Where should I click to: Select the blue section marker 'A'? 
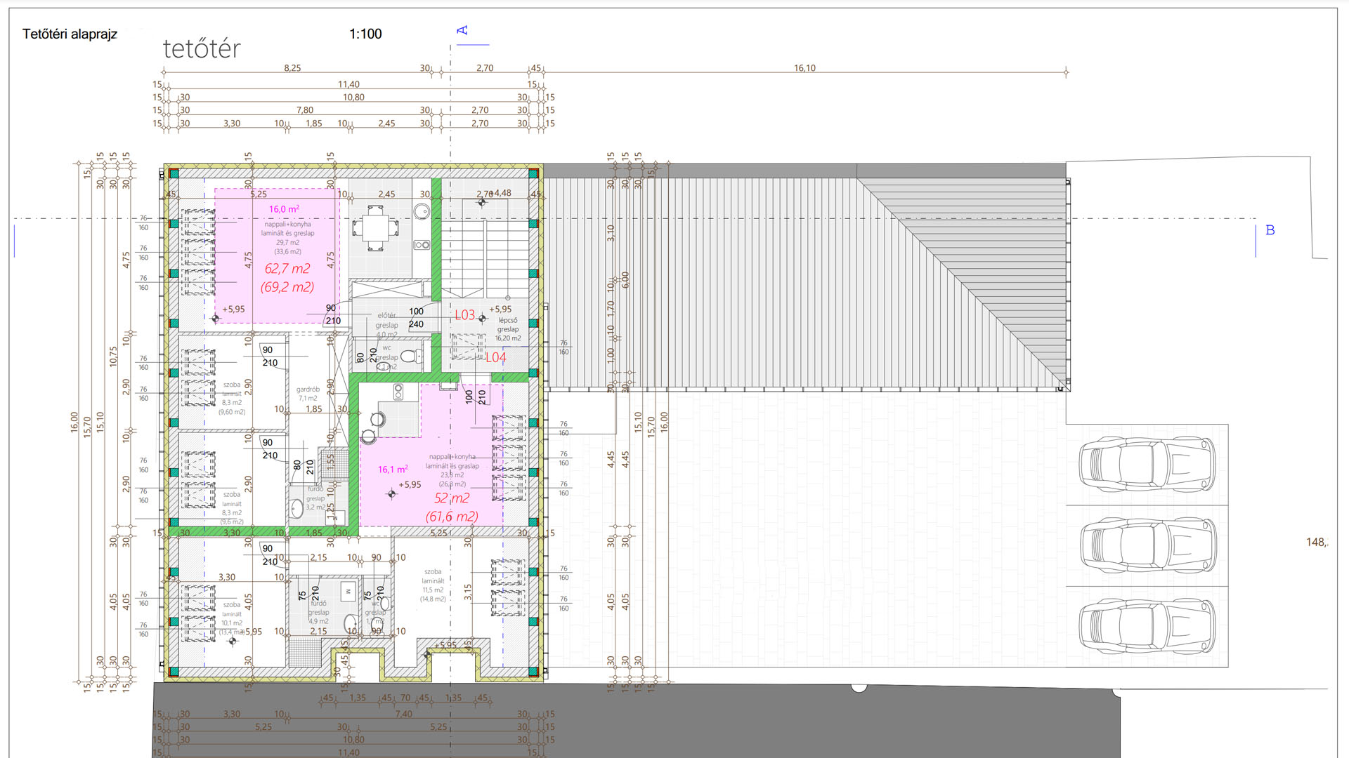[462, 30]
